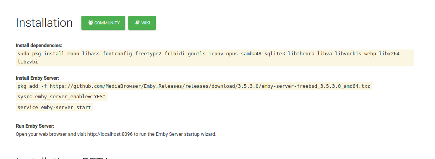The image size is (435, 159).
Task: Open the Community button
Action: click(103, 23)
